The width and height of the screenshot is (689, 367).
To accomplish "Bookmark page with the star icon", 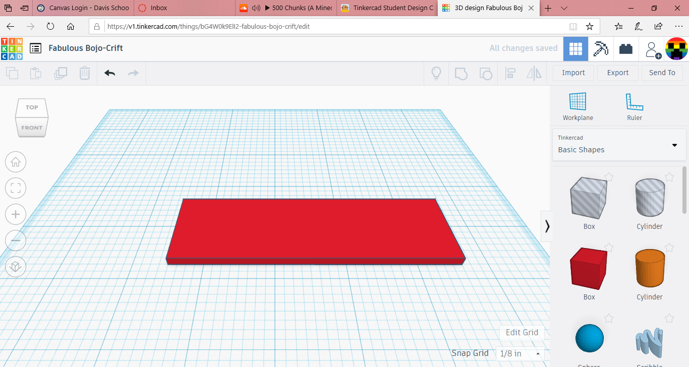I will [589, 26].
